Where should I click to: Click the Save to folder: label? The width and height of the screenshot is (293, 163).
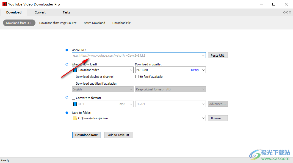pyautogui.click(x=81, y=113)
